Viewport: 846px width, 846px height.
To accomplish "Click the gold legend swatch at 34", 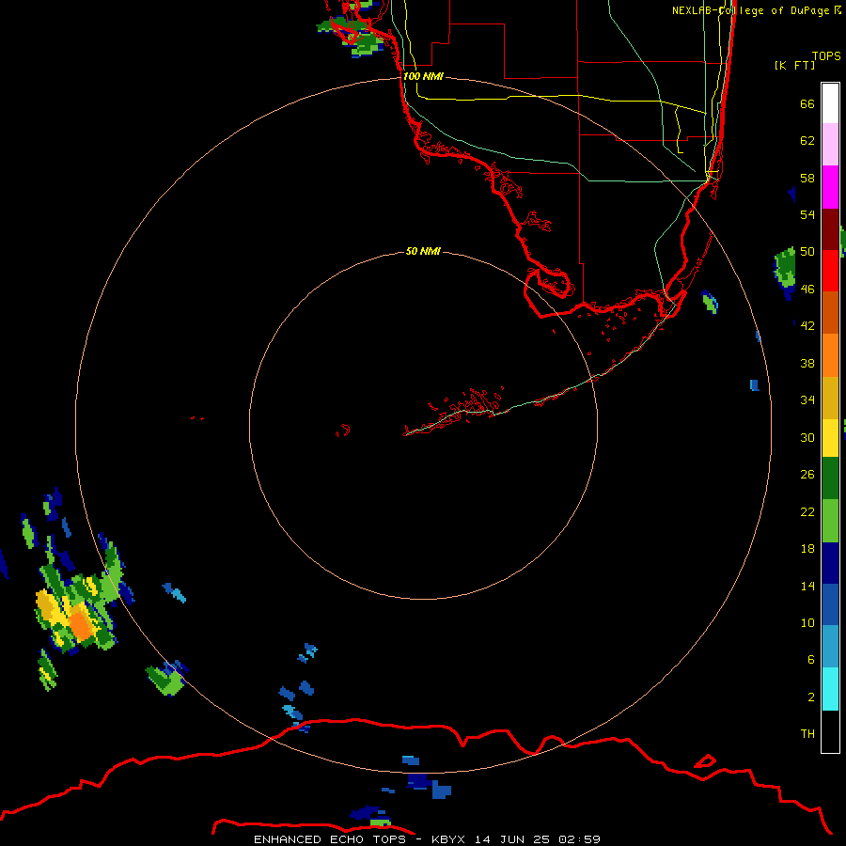I will click(830, 398).
